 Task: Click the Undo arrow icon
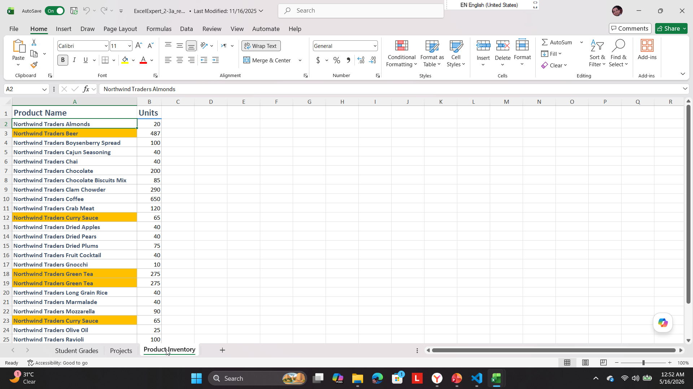86,11
